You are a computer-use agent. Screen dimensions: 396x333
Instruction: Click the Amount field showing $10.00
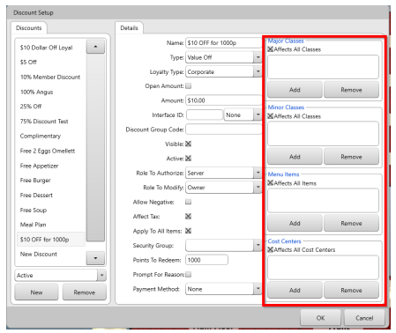(223, 100)
